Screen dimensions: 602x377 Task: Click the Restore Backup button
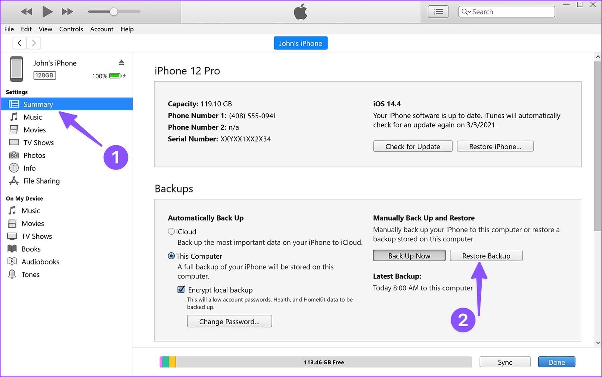click(486, 256)
